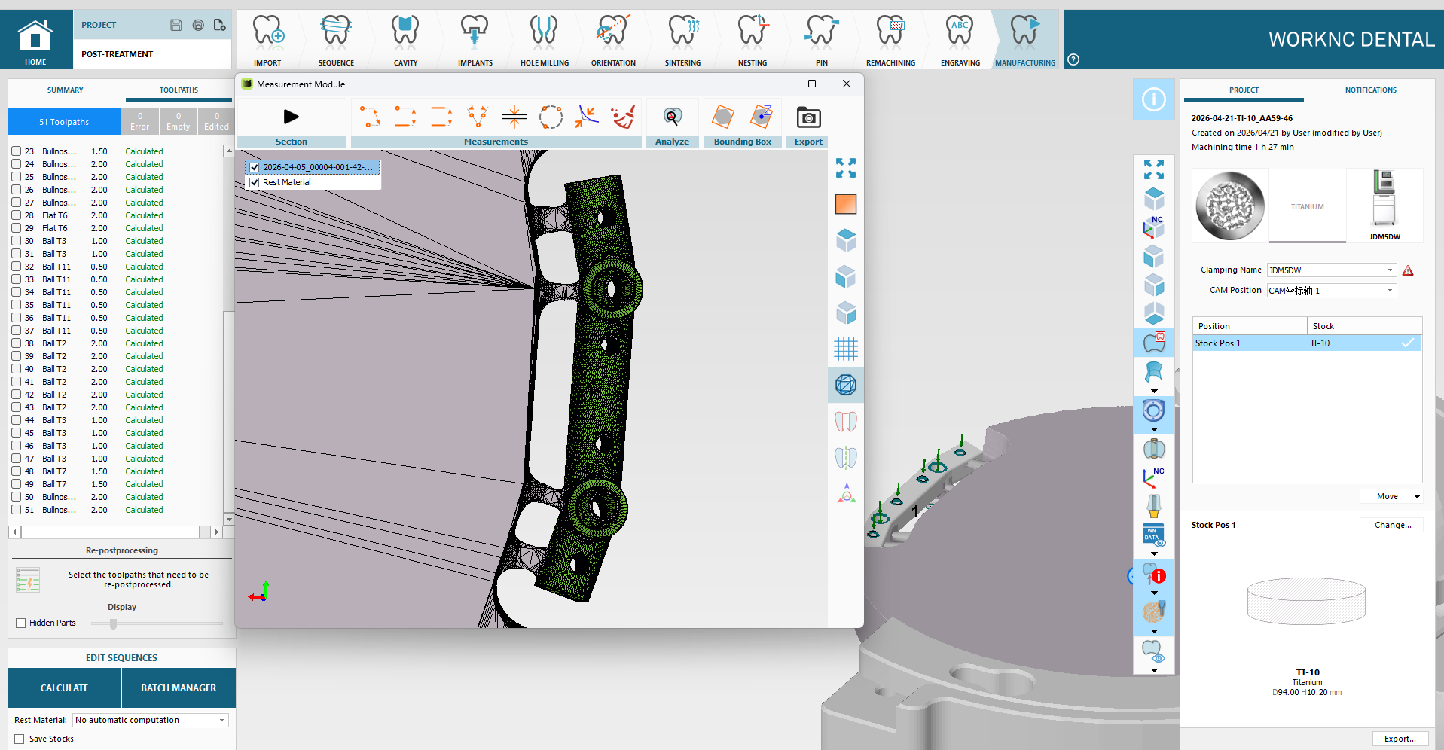Open the Notifications tab
Image resolution: width=1444 pixels, height=750 pixels.
tap(1371, 90)
